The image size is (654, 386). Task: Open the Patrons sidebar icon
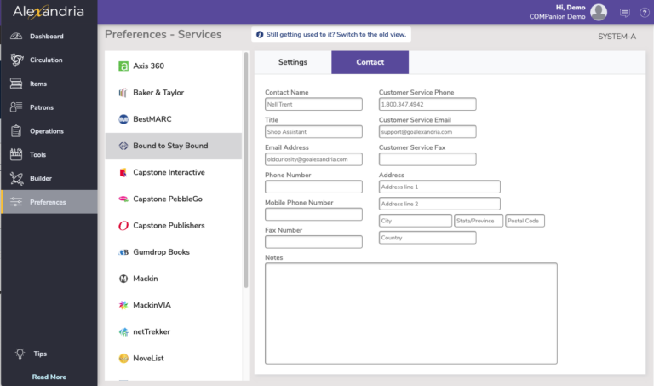16,107
